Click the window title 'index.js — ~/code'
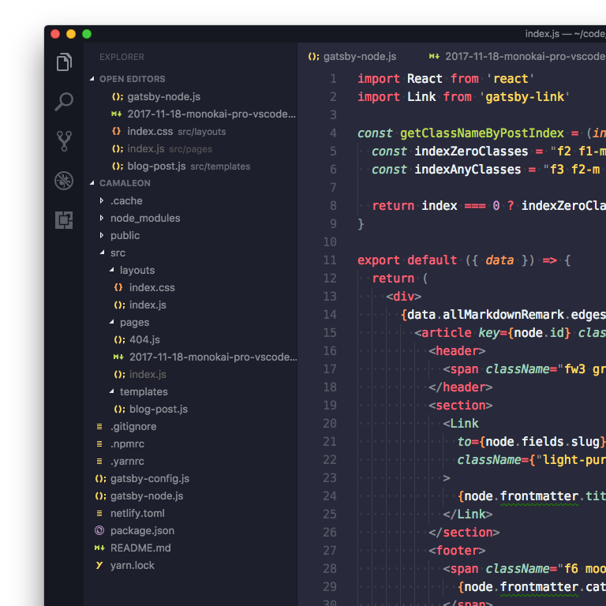606x606 pixels. coord(565,34)
